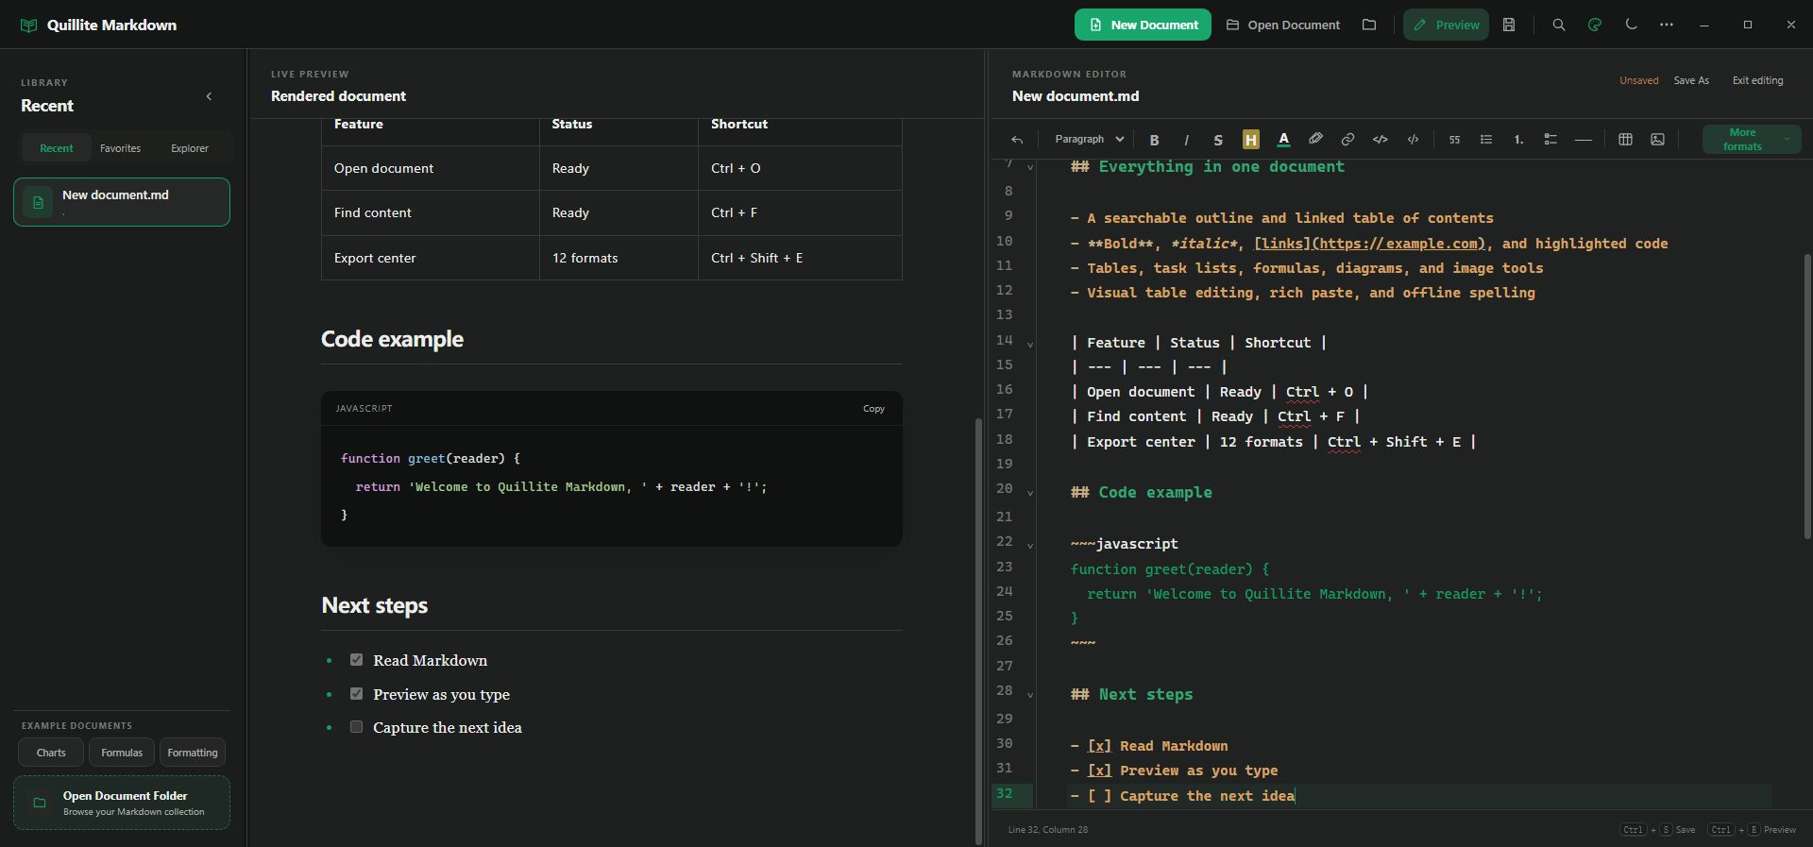
Task: Expand the More formats dropdown
Action: [1752, 139]
